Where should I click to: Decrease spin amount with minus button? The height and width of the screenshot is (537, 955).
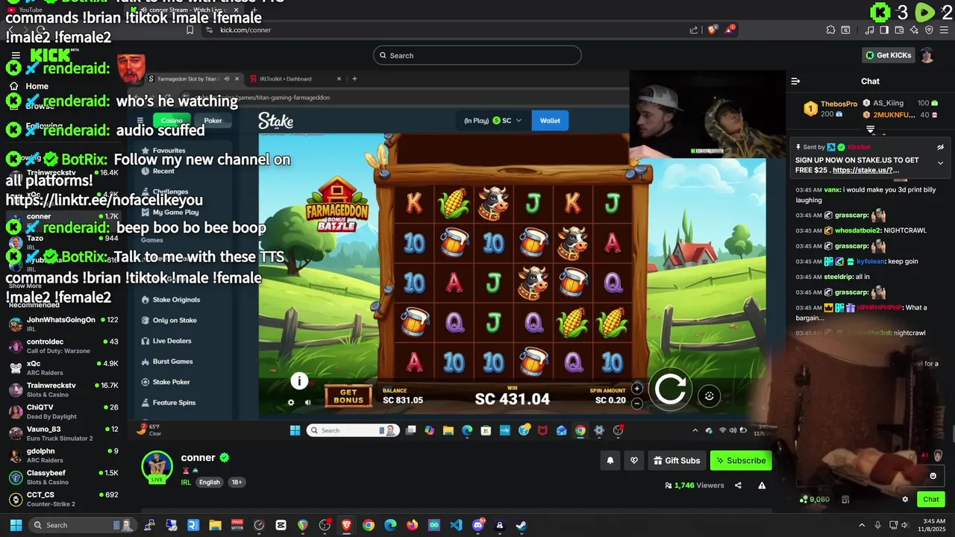pyautogui.click(x=636, y=403)
